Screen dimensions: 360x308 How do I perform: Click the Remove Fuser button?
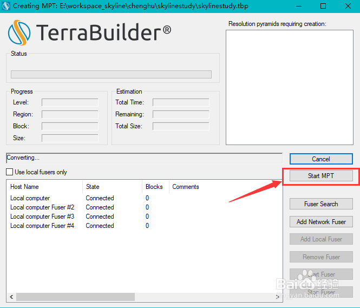click(x=321, y=257)
